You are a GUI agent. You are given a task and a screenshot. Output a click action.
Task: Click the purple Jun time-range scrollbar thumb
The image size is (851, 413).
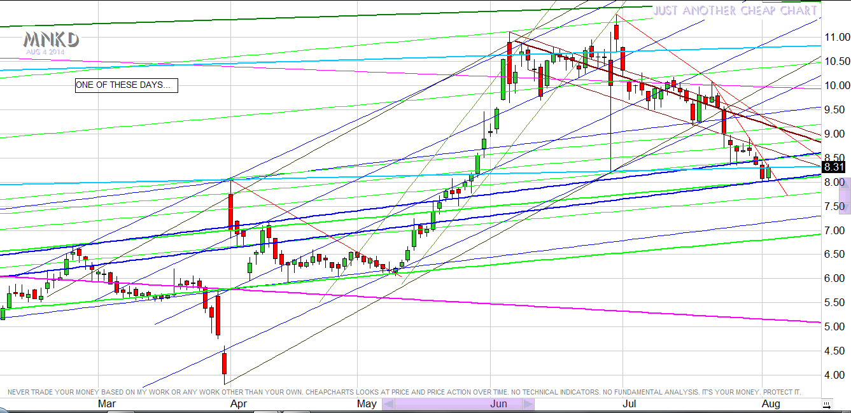pos(458,404)
